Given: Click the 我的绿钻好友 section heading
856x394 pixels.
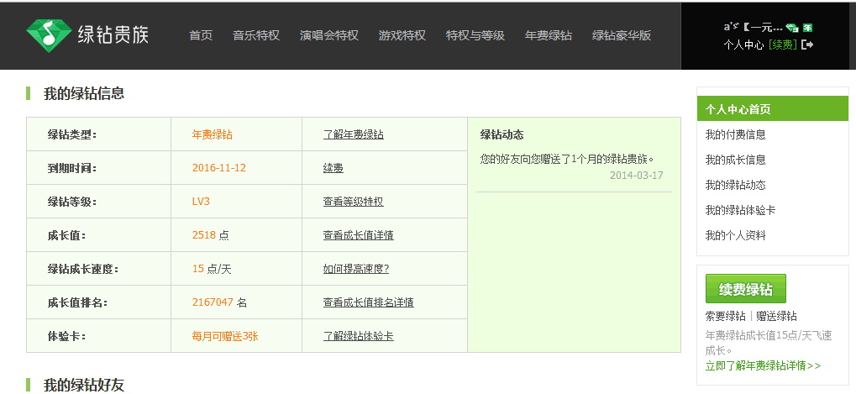Looking at the screenshot, I should click(84, 386).
